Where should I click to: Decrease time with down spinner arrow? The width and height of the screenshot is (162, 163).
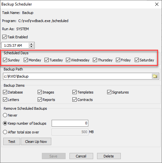click(x=31, y=46)
